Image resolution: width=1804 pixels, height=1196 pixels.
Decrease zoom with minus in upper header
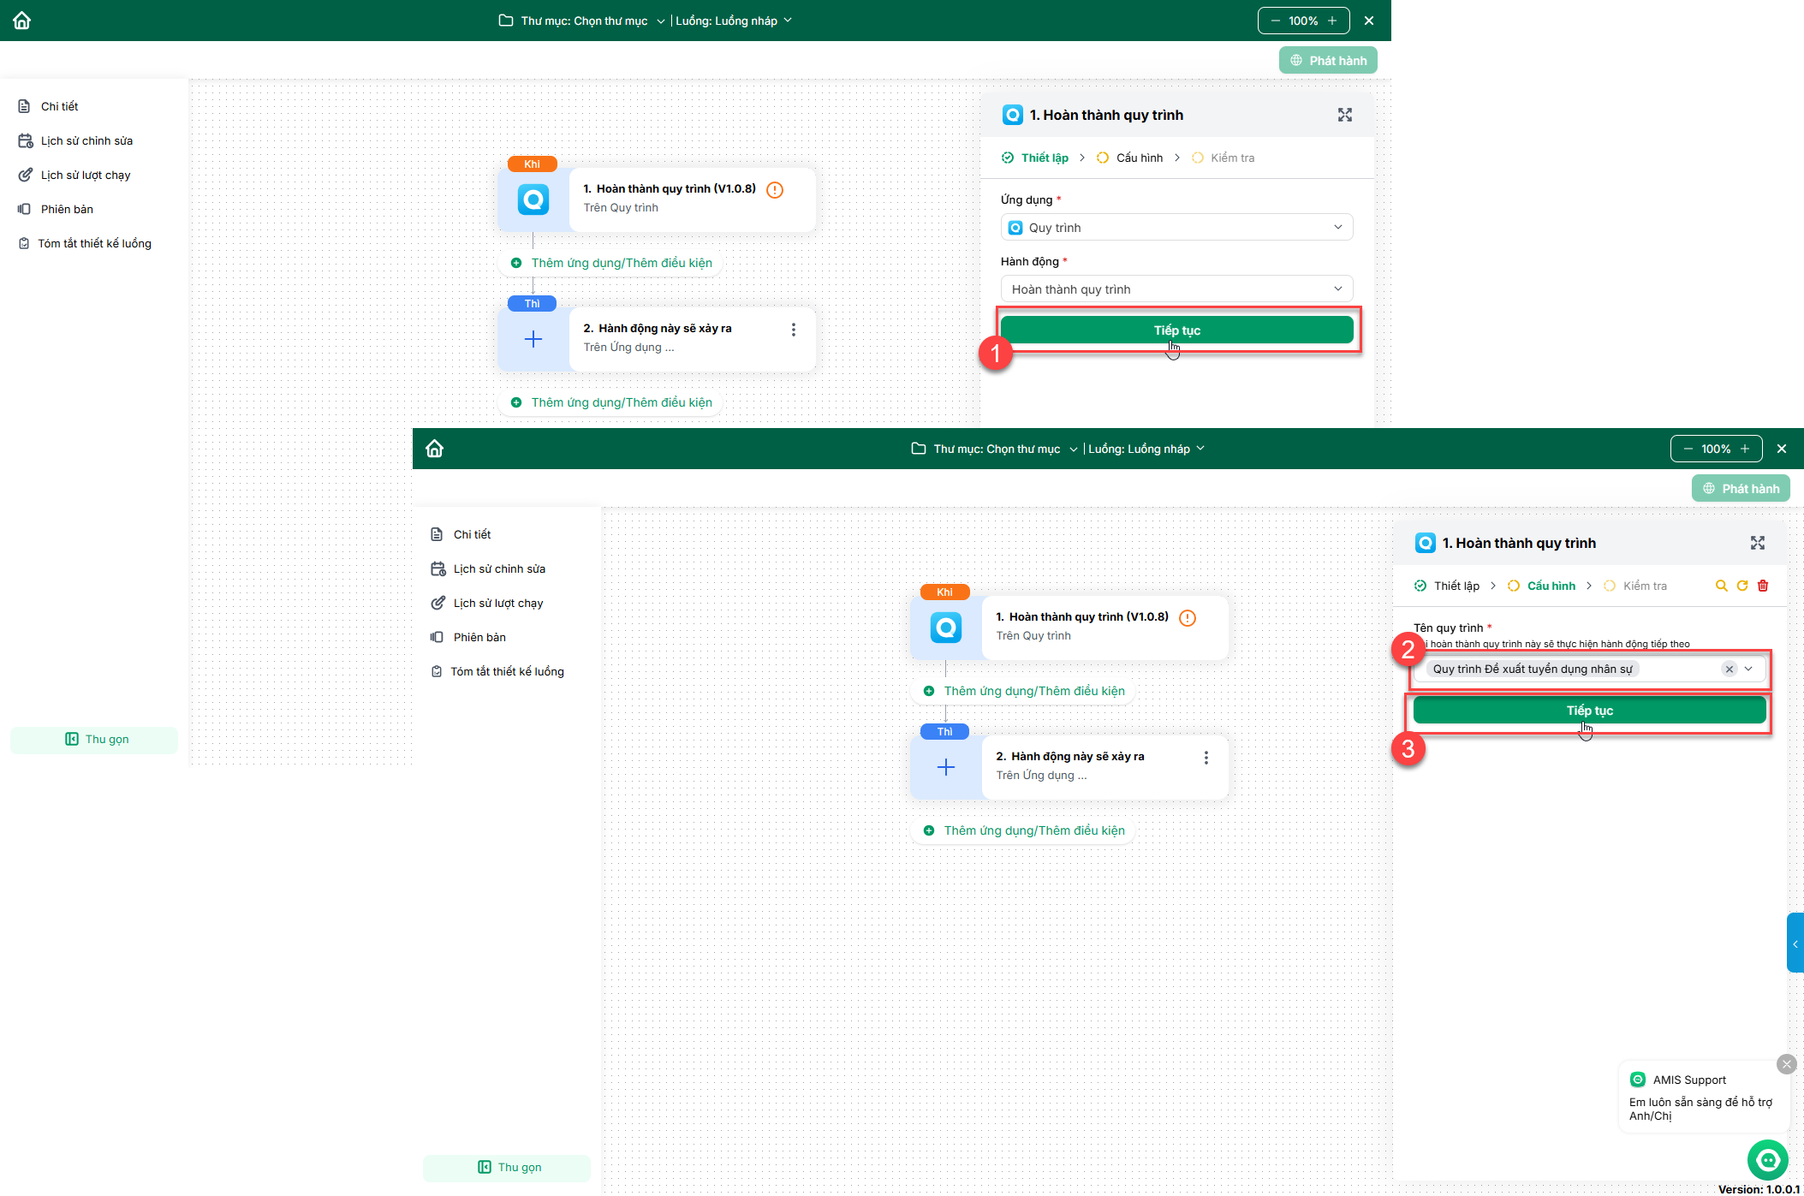click(x=1275, y=21)
